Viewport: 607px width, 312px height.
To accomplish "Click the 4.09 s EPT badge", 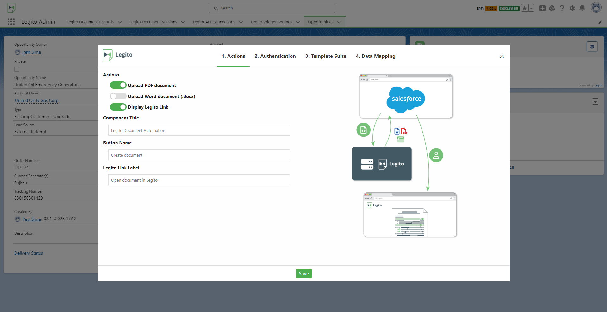I will pos(491,9).
